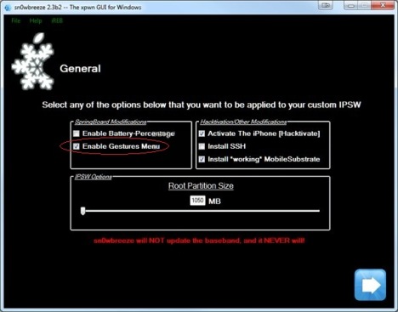Click the window's top-right extra title bar button
398x312 pixels.
coord(326,5)
